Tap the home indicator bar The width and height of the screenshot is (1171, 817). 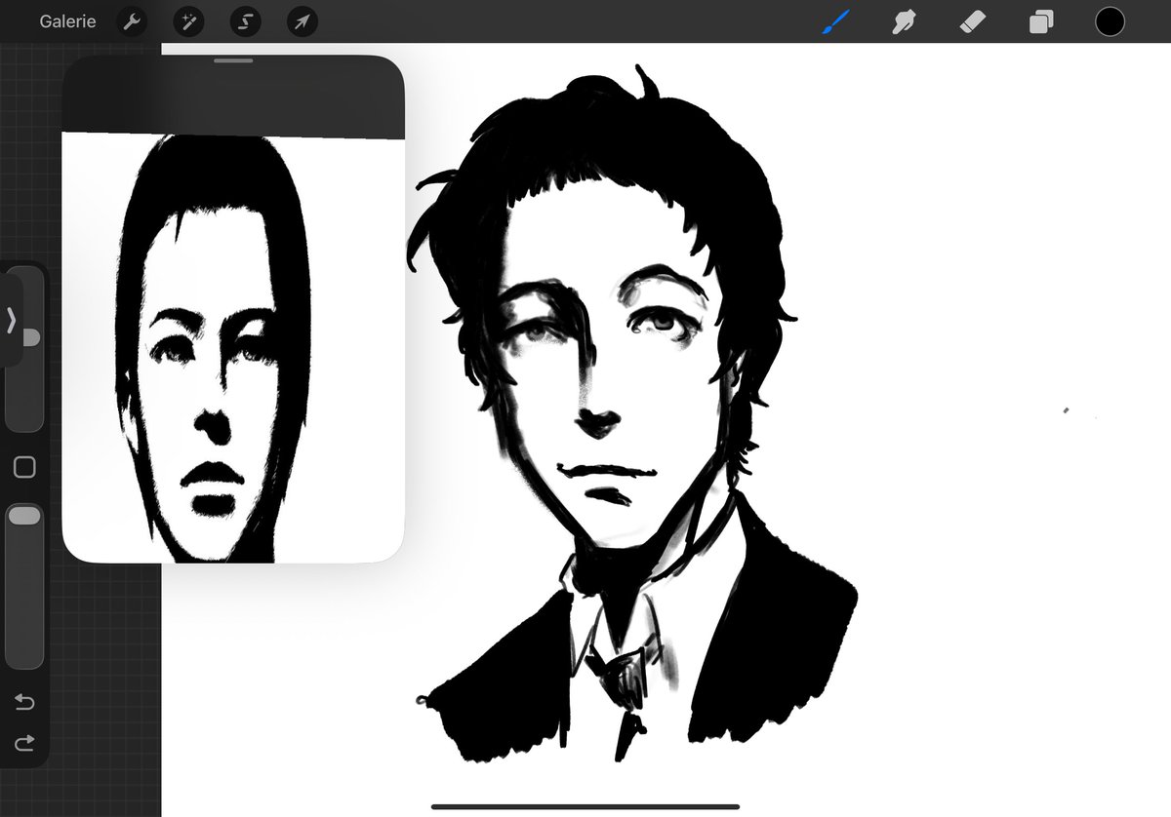(x=585, y=806)
